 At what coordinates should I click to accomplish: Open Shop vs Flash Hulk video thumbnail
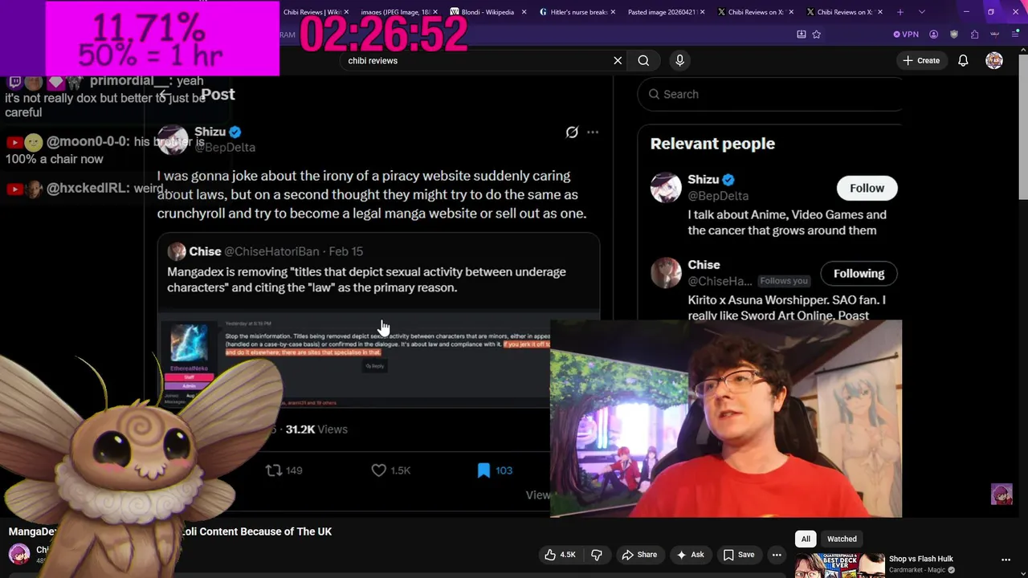pos(839,565)
